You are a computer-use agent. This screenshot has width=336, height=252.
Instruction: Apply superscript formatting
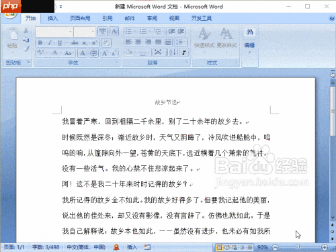(x=94, y=42)
